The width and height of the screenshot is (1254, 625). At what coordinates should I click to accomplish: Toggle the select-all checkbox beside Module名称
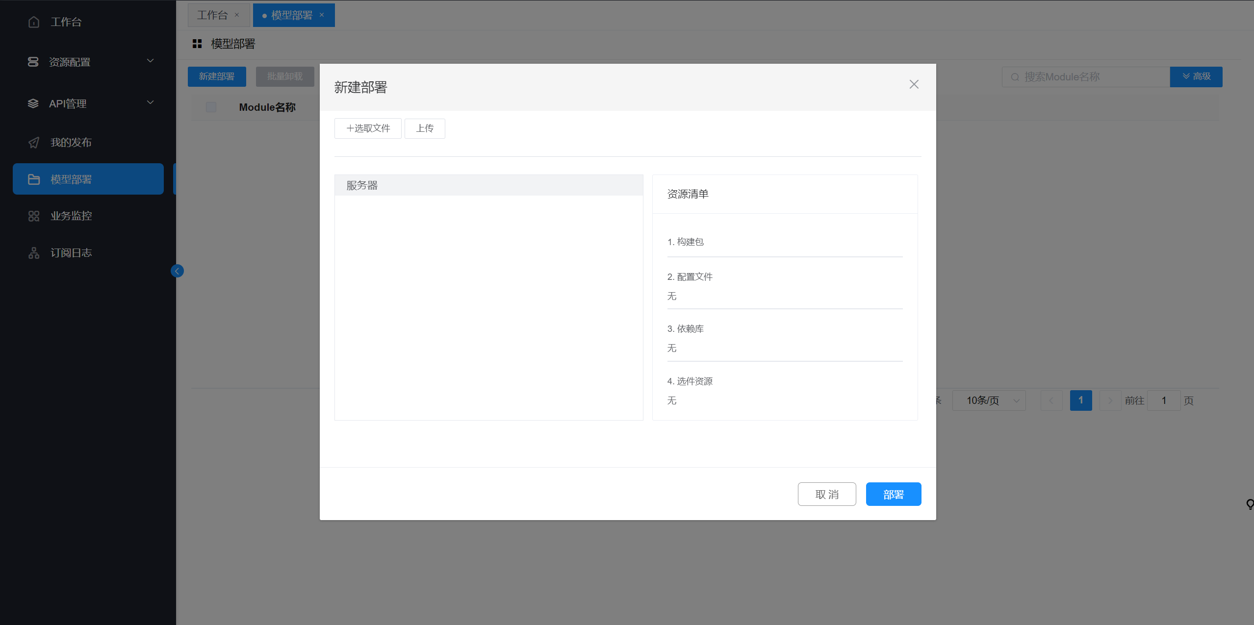(211, 107)
